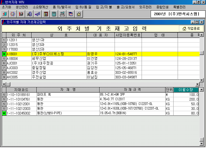Screen dimensions: 206x148
Task: Select the (주)대주정공 supplier row
Action: coord(59,63)
